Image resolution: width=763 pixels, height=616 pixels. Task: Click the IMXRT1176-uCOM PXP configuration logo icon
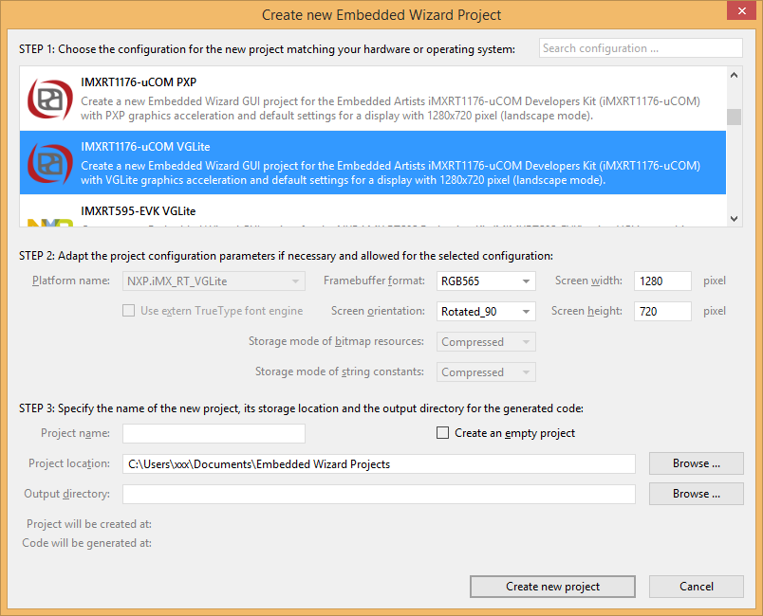pos(49,99)
